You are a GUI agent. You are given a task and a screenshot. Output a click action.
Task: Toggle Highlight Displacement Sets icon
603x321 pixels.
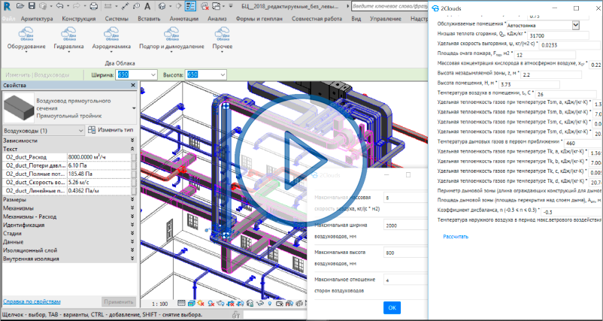pos(299,303)
